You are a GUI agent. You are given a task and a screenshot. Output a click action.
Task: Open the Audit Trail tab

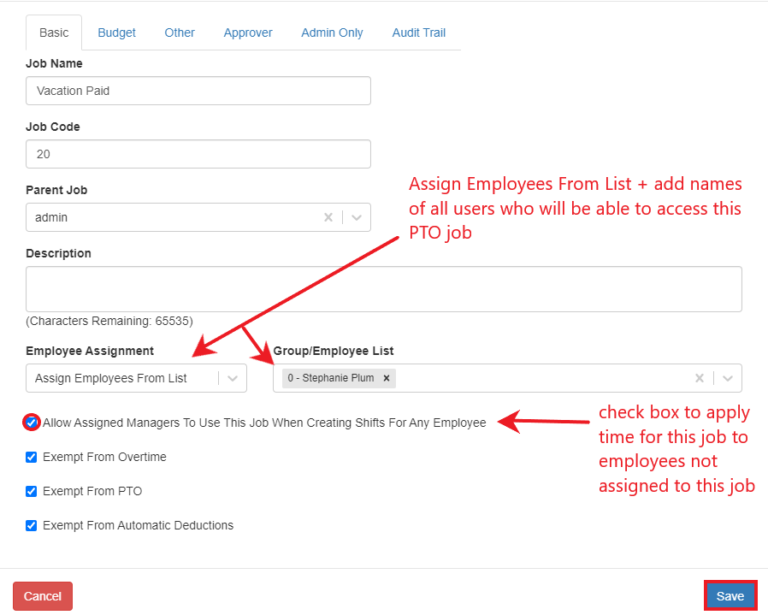click(418, 32)
